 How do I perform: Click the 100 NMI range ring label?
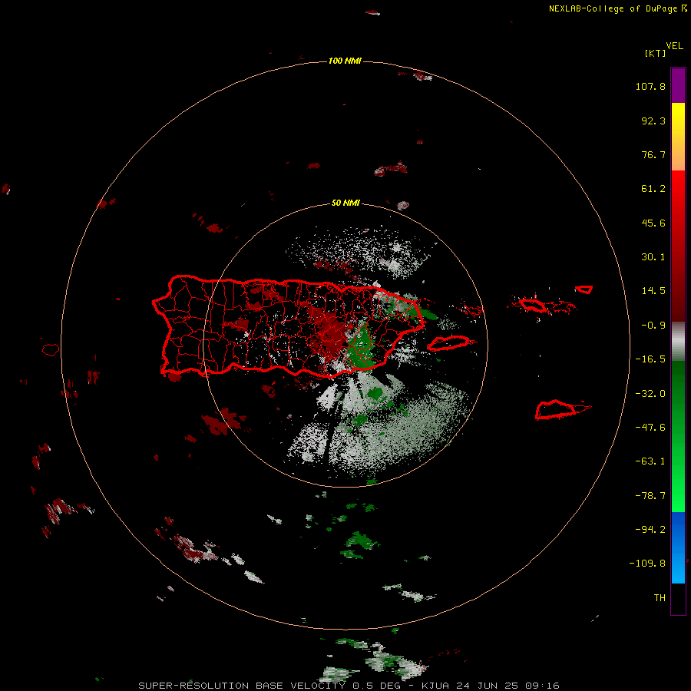345,61
